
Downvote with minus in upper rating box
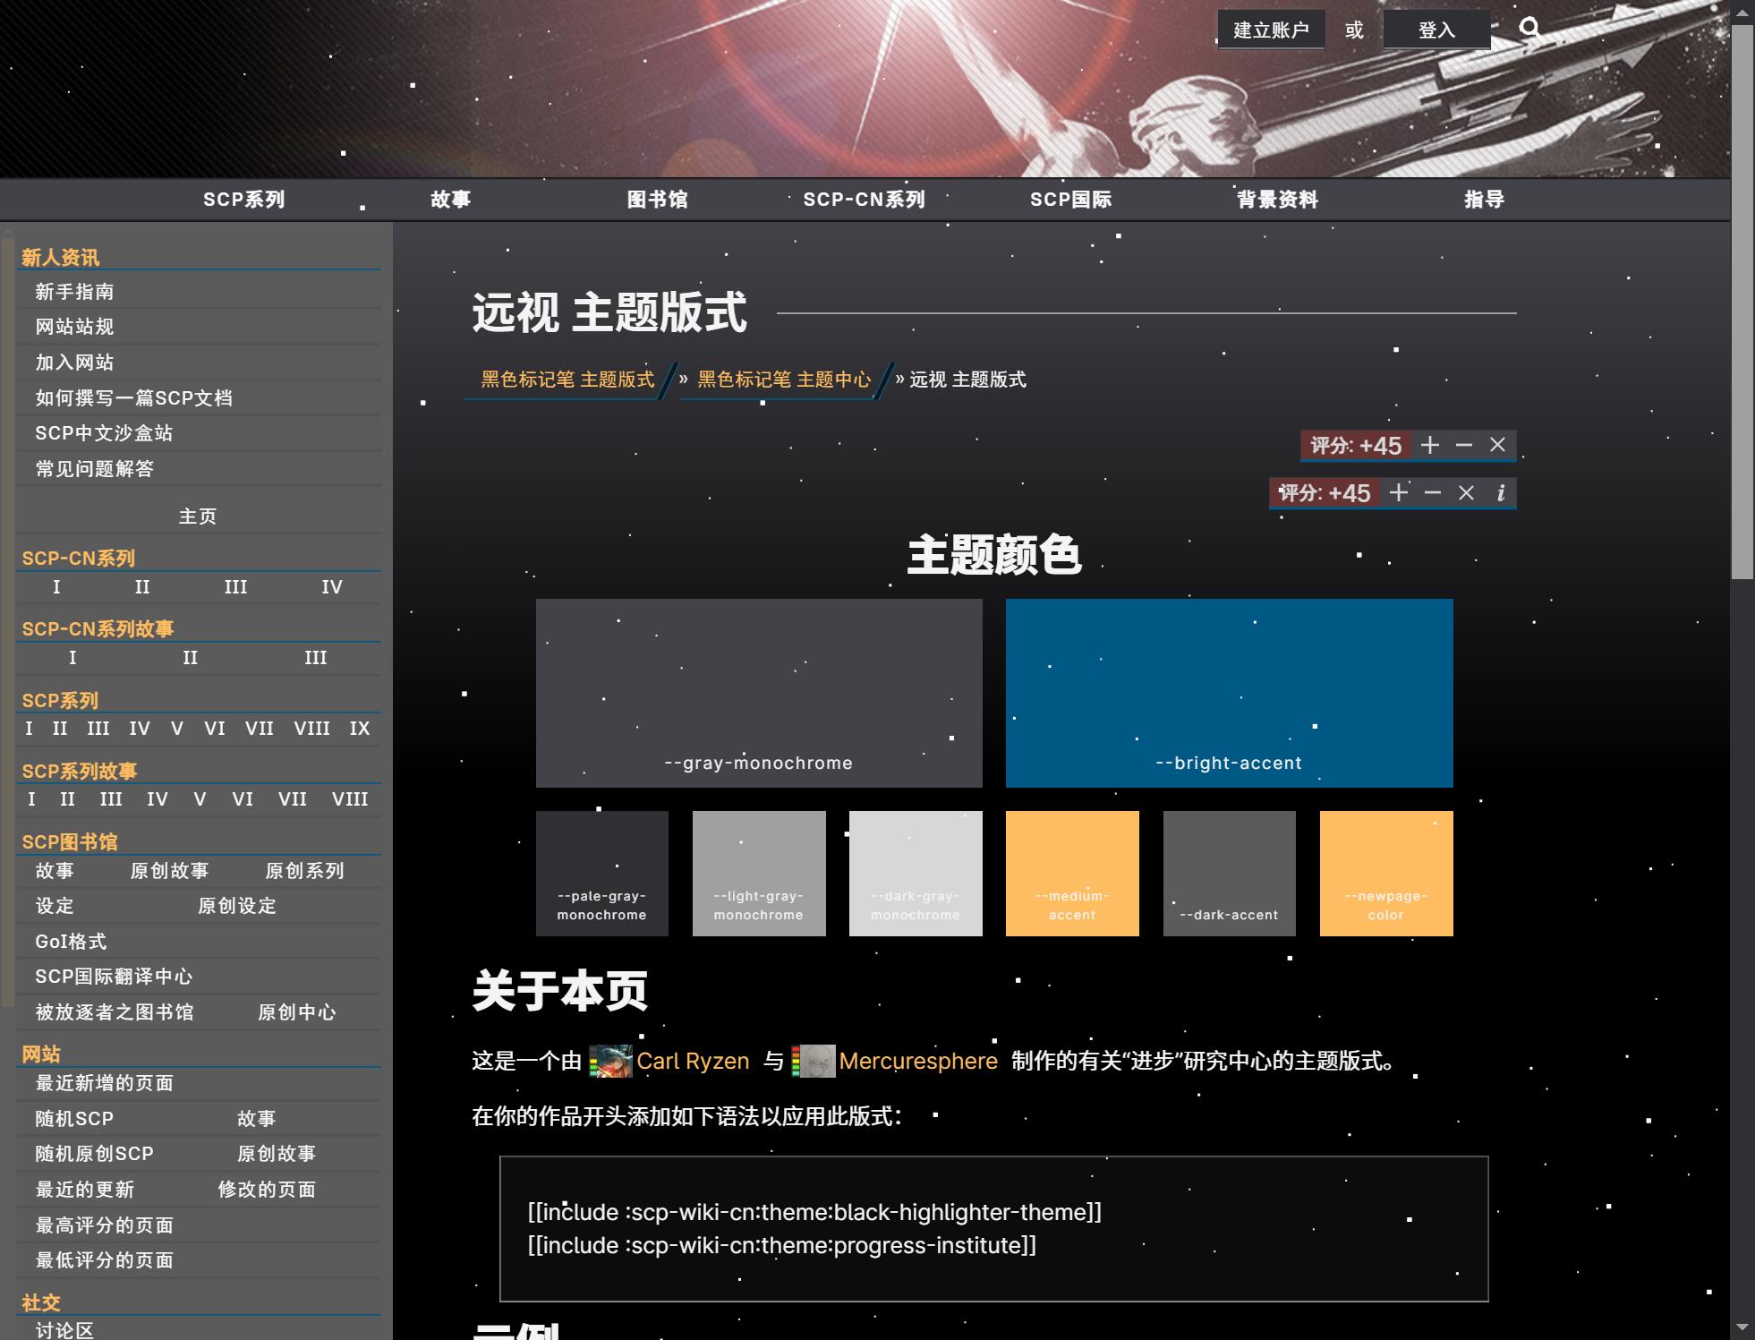coord(1464,445)
